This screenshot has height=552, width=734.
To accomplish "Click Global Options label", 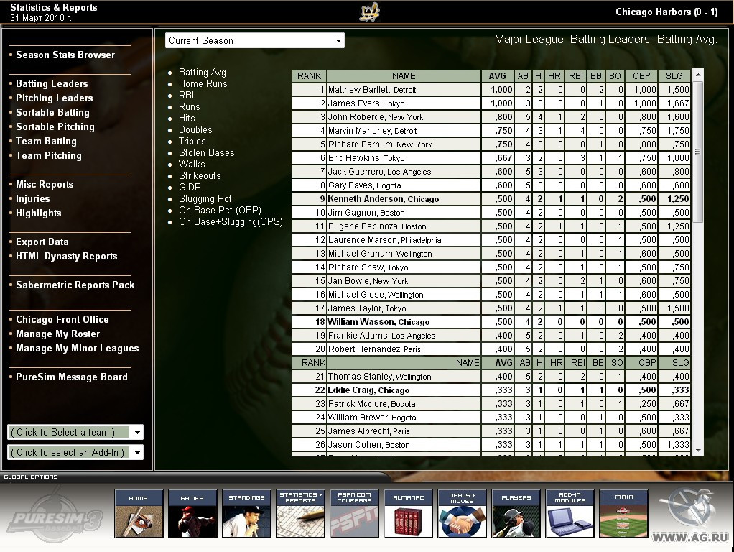I will (31, 477).
